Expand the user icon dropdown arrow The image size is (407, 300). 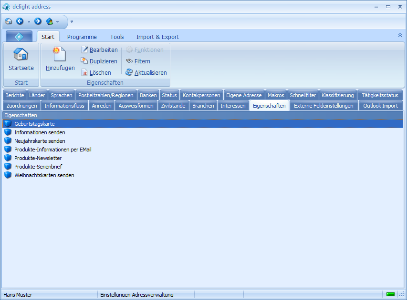(57, 22)
